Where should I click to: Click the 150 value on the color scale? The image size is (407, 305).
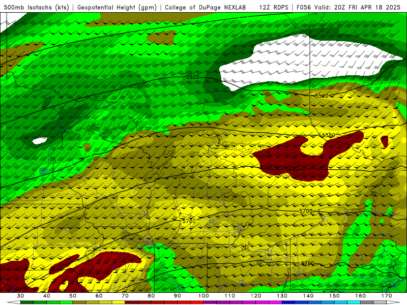(x=335, y=296)
